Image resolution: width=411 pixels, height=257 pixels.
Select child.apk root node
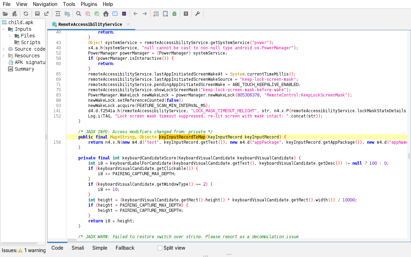pos(21,22)
